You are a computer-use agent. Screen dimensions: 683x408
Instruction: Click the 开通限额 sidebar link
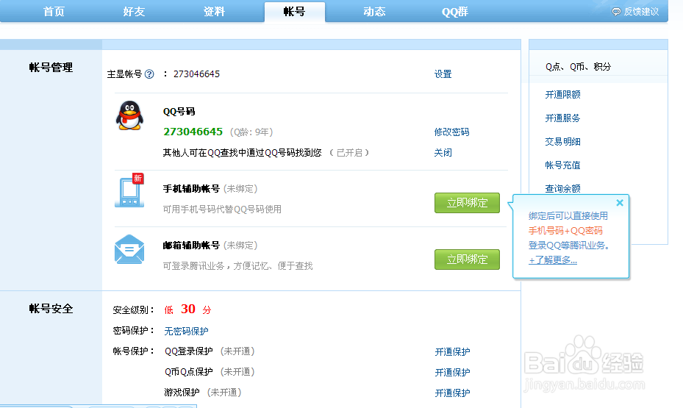click(562, 95)
